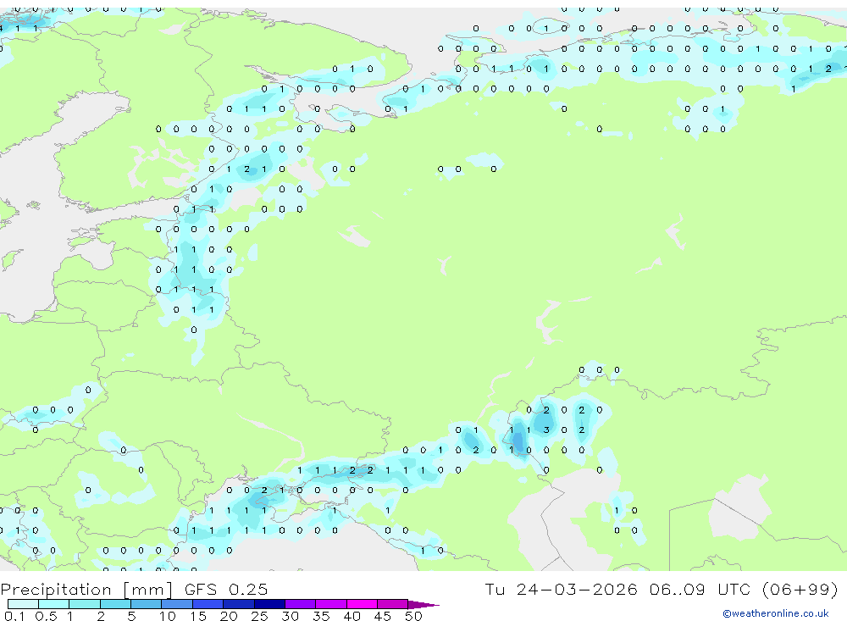847x621 pixels.
Task: Pick the 10–15 mm legend swatch
Action: tap(177, 604)
